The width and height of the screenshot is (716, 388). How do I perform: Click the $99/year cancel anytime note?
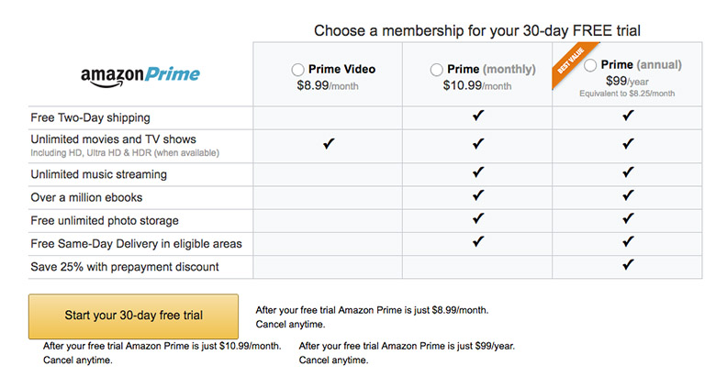407,353
